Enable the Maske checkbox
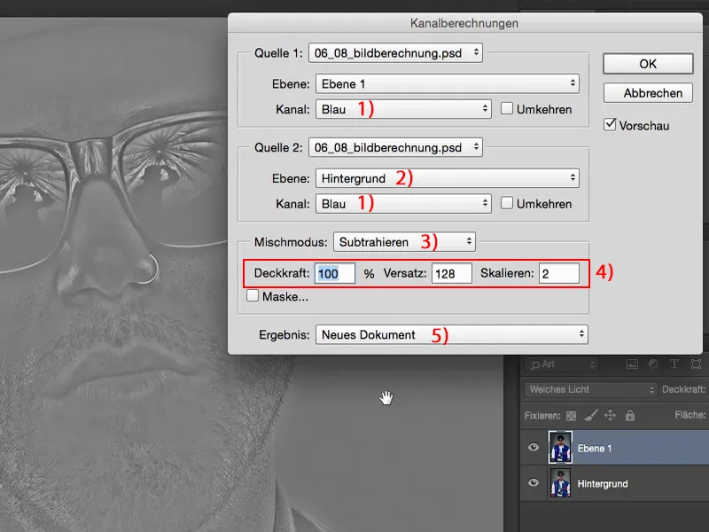The image size is (709, 532). (253, 296)
